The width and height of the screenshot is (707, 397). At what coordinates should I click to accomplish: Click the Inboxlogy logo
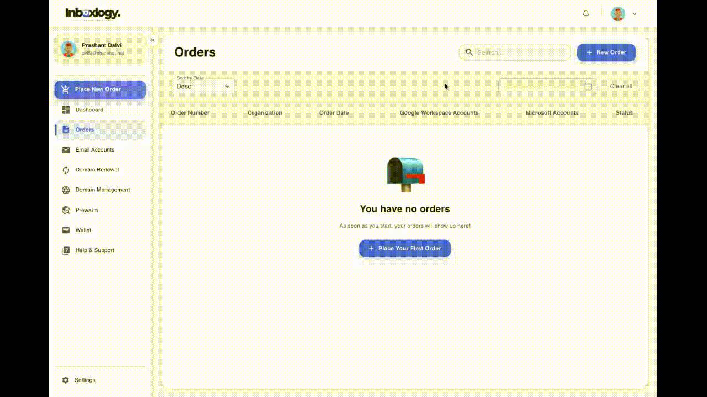click(93, 13)
